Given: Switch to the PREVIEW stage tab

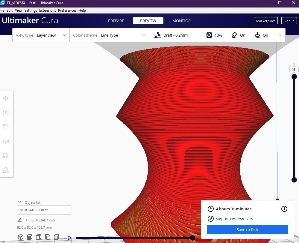Looking at the screenshot, I should coord(148,21).
